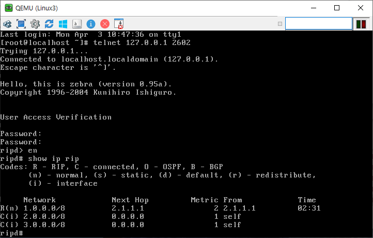Viewport: 373px width, 238px height.
Task: Click the 'telnet 127.0.0.1 2602' command text
Action: [x=142, y=42]
